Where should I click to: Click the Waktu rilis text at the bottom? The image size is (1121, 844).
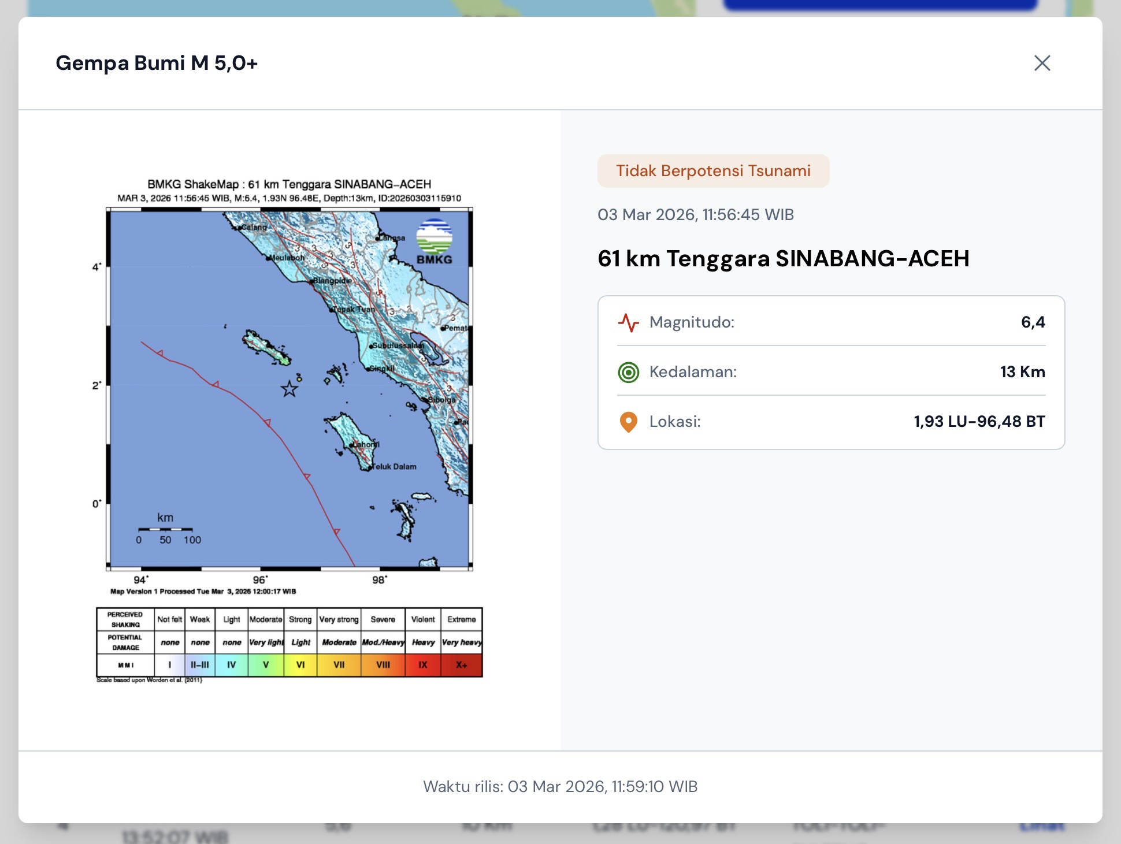pos(560,786)
